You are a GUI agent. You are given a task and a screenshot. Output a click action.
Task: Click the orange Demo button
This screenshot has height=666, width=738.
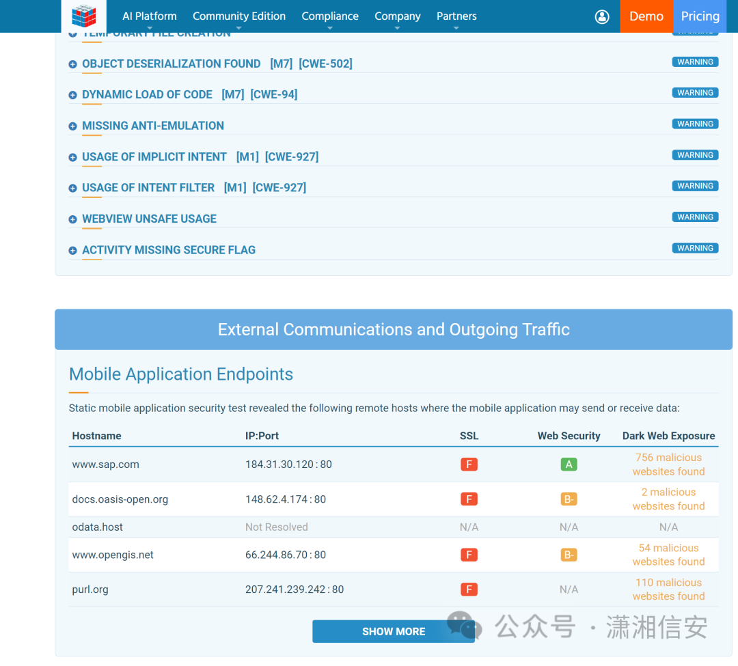[646, 16]
